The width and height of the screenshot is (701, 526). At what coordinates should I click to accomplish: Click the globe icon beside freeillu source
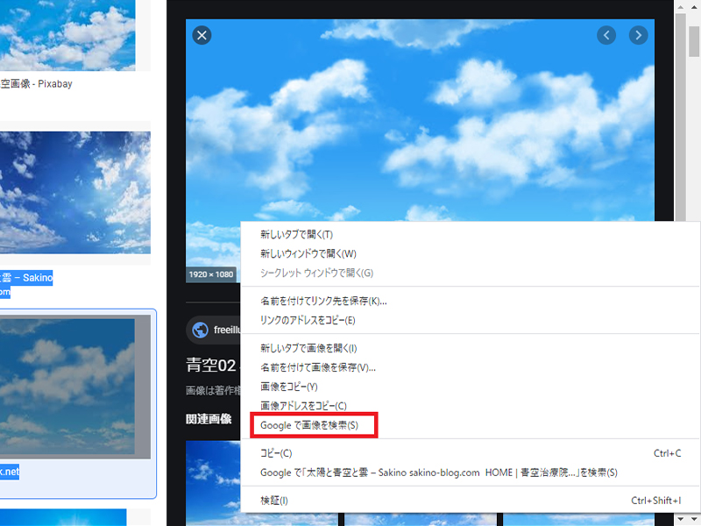200,331
